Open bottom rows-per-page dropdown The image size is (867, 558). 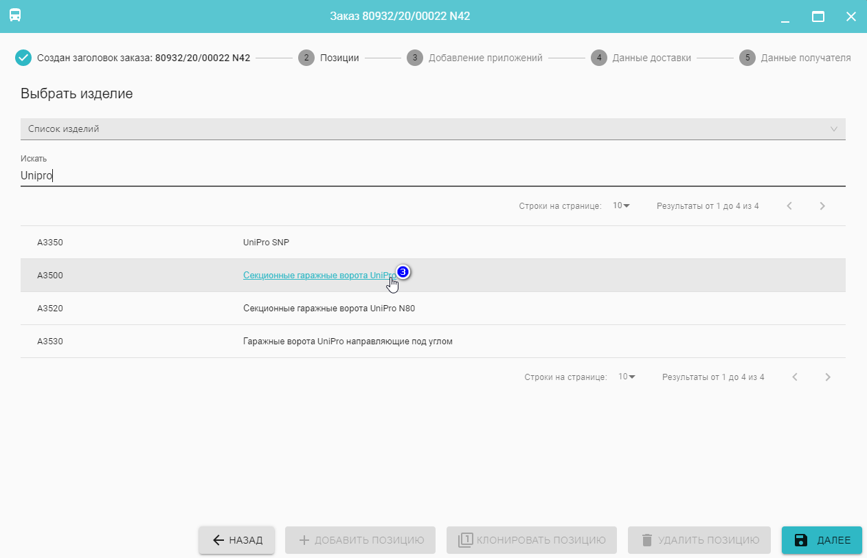(627, 377)
